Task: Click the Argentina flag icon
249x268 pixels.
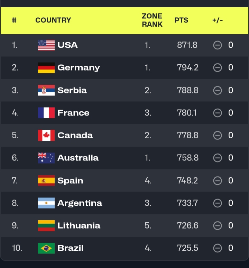Action: [x=46, y=203]
